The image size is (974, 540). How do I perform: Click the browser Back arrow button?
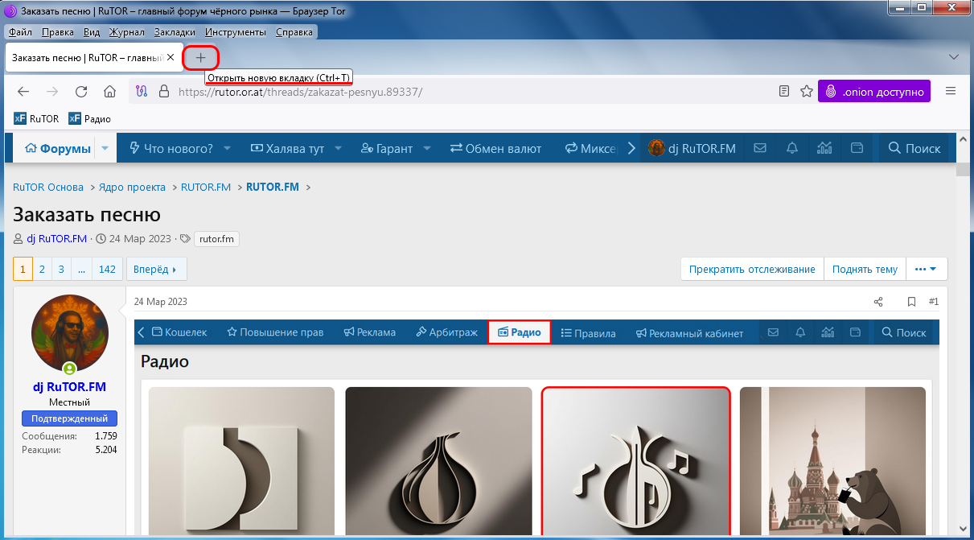point(23,92)
